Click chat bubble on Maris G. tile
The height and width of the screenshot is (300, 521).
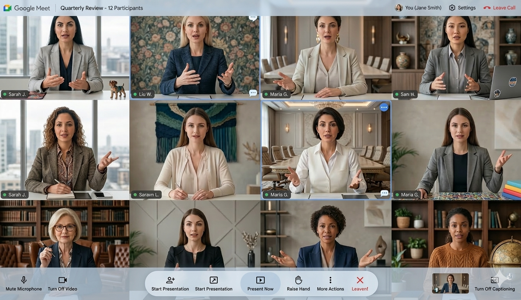(x=384, y=193)
